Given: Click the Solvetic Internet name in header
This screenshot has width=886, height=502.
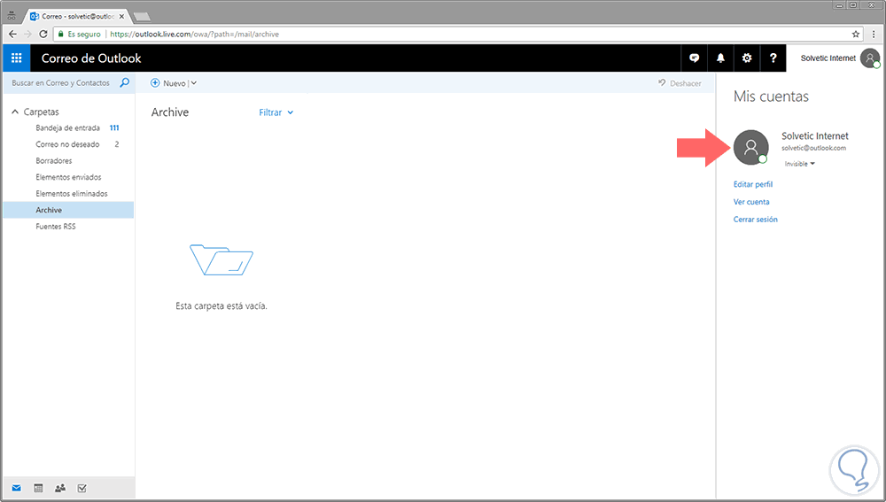Looking at the screenshot, I should click(828, 58).
